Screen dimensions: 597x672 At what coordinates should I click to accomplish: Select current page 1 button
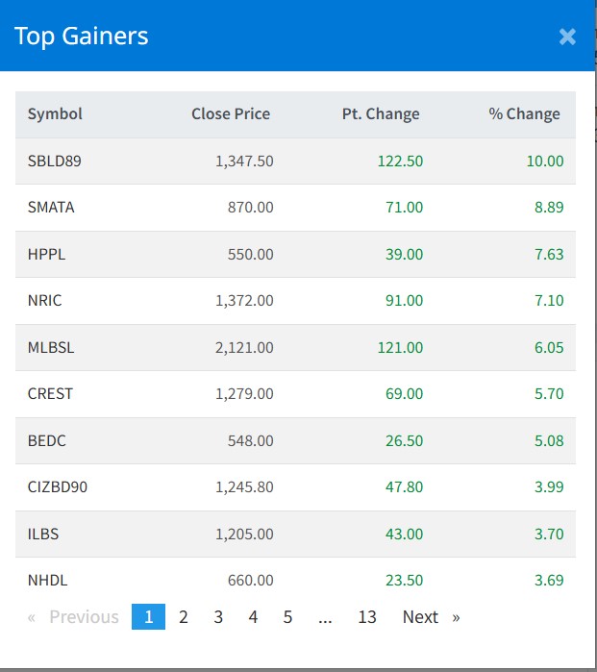[148, 617]
